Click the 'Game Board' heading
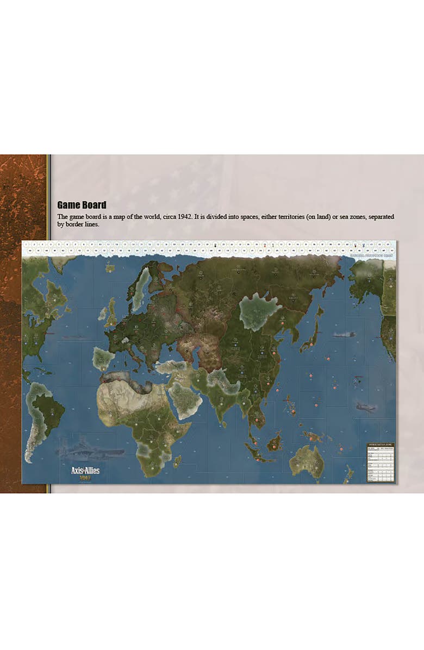424x650 pixels. tap(82, 205)
